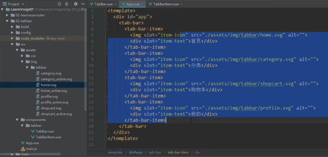The height and width of the screenshot is (157, 328).
Task: Select profile.svg file in tree
Action: [49, 97]
